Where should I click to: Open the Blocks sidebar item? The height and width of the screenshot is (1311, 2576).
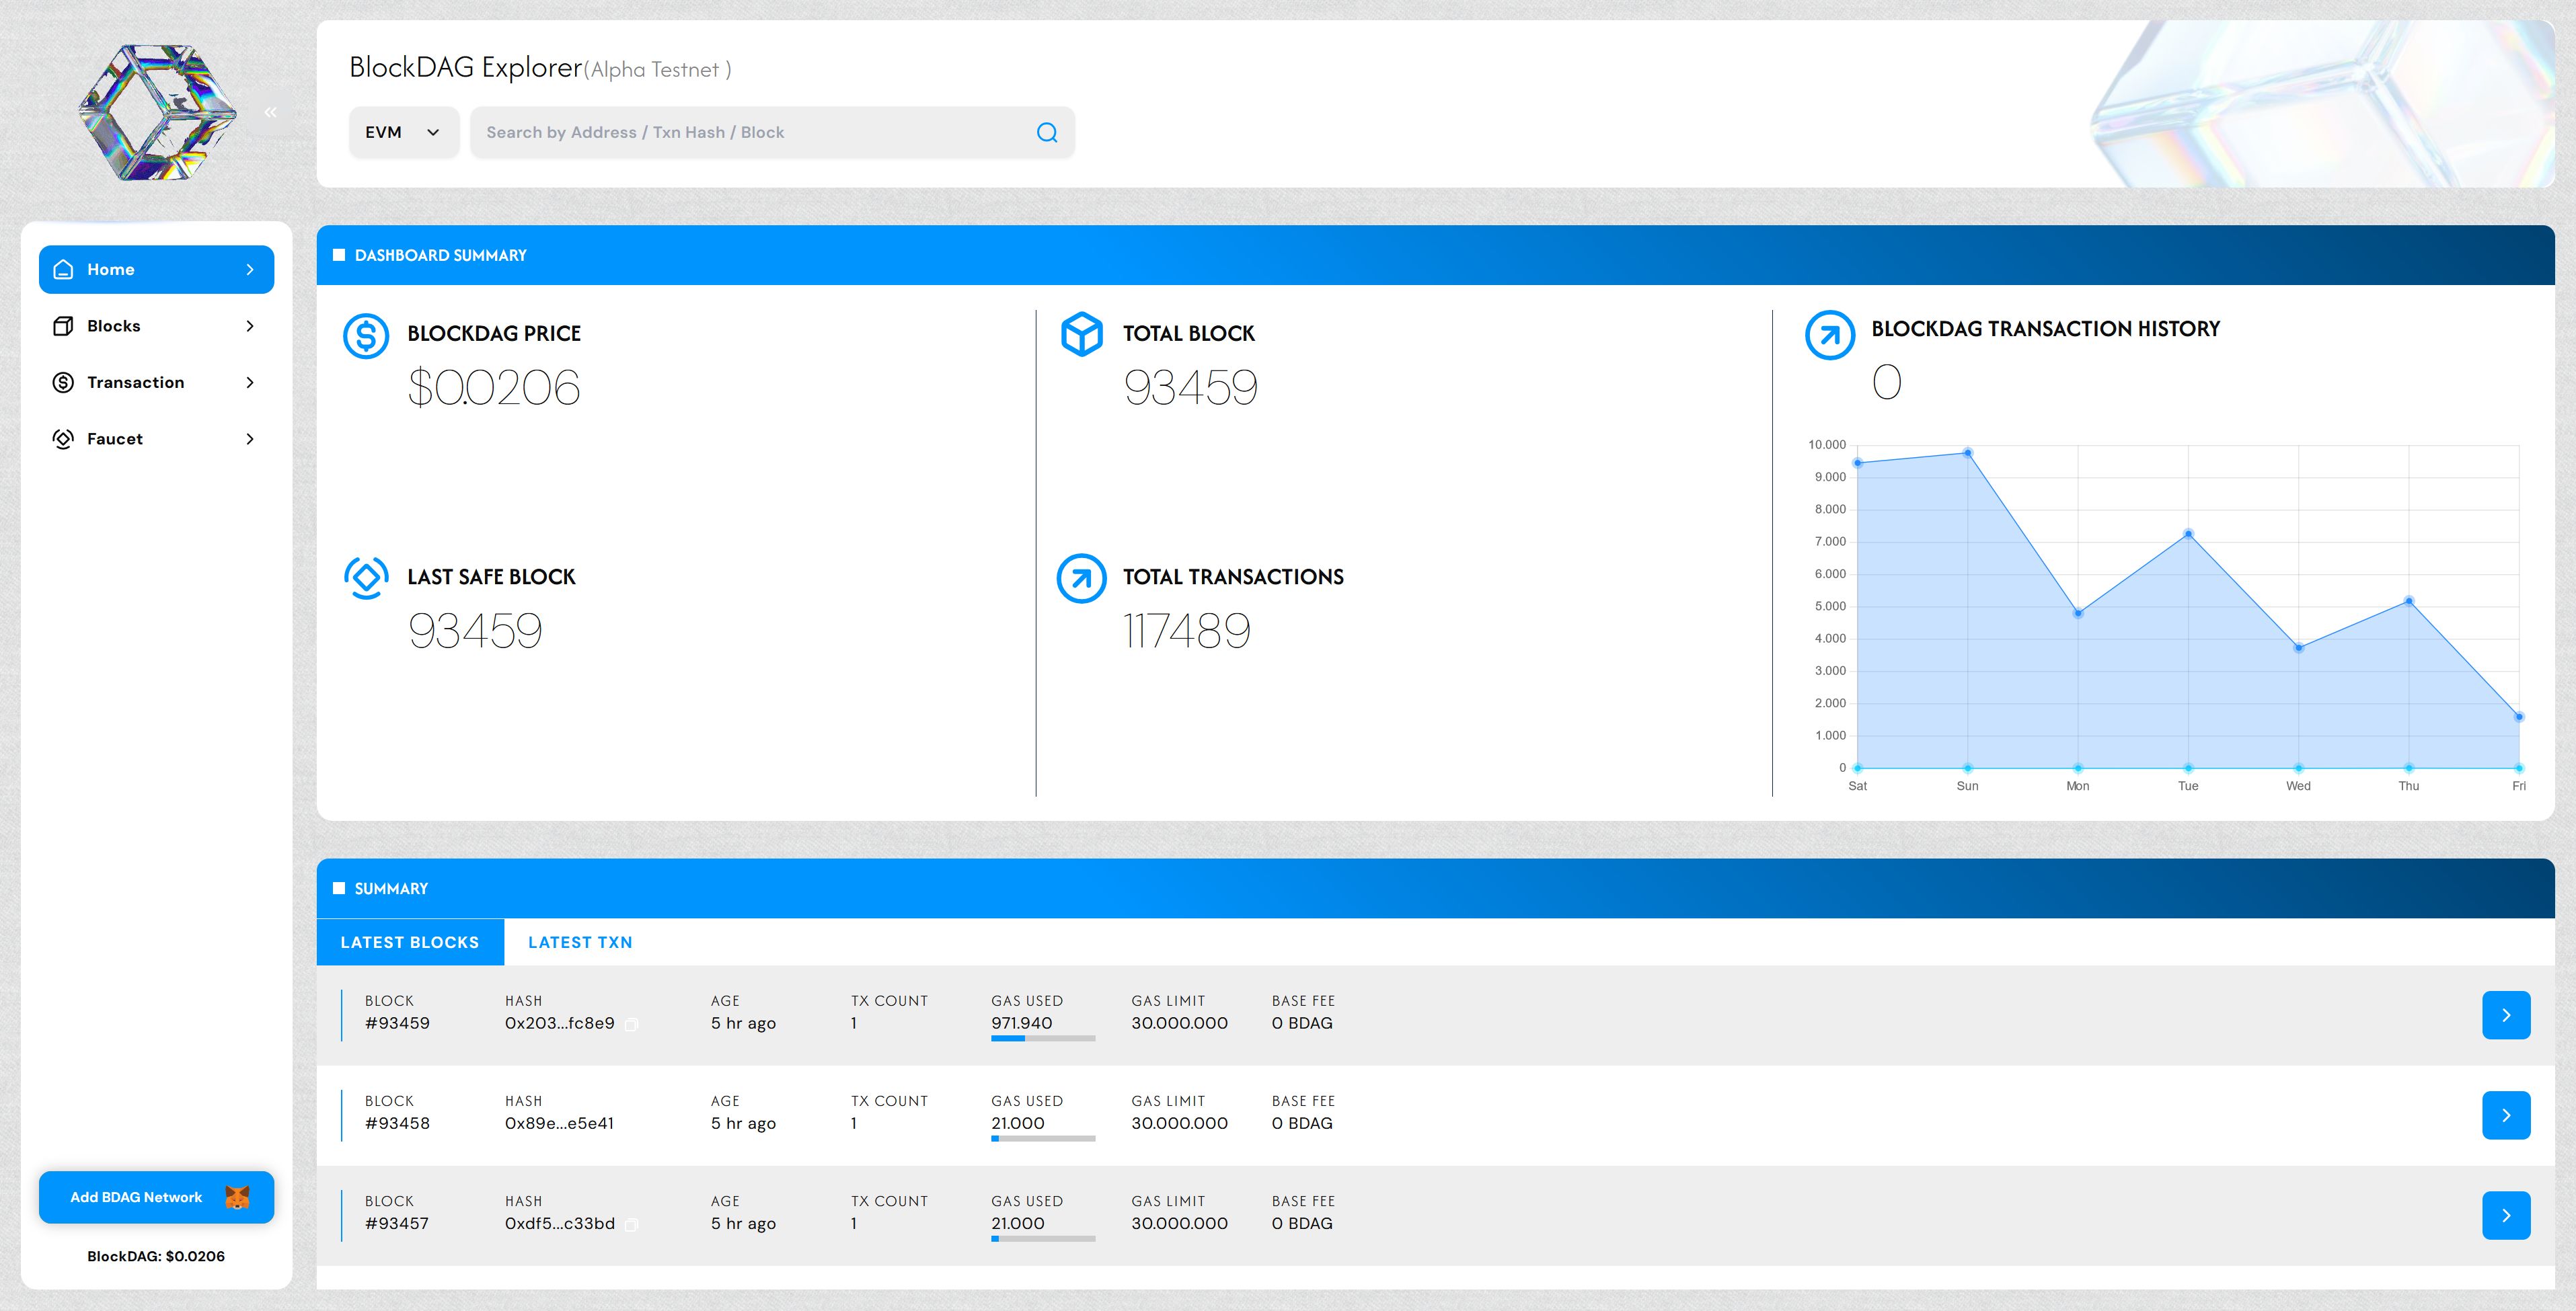(x=156, y=326)
